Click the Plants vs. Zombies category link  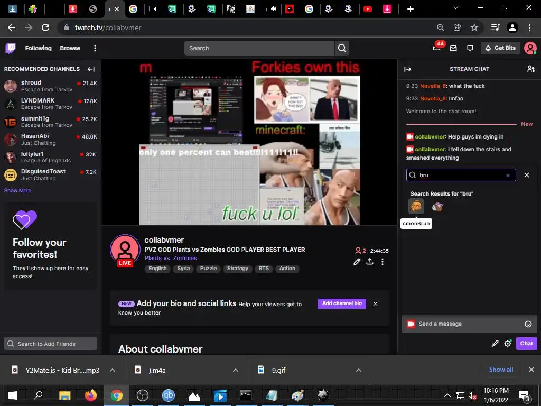(x=171, y=258)
